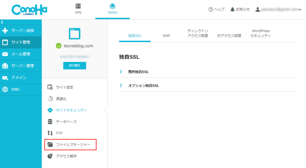This screenshot has width=306, height=168.
Task: Open the FTP submenu label
Action: (59, 133)
